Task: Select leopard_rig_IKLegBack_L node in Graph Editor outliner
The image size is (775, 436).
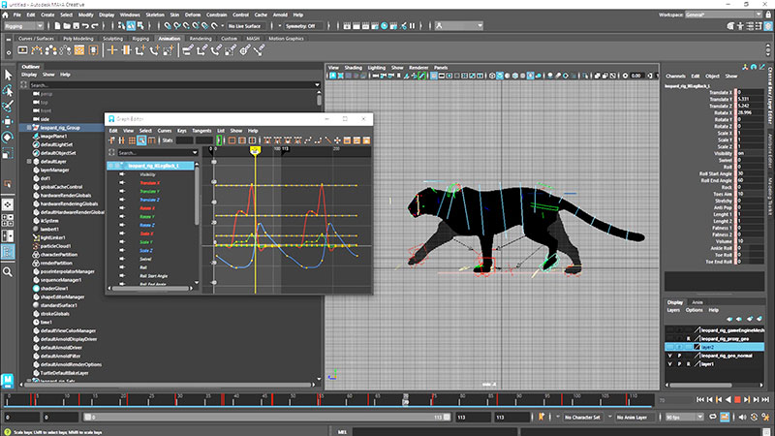Action: coord(151,166)
